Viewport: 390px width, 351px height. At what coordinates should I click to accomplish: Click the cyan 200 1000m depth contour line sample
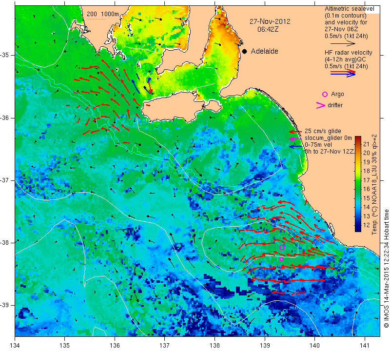coord(96,19)
